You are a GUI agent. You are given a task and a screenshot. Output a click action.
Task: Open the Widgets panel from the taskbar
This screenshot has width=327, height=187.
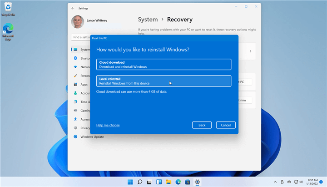click(x=159, y=182)
